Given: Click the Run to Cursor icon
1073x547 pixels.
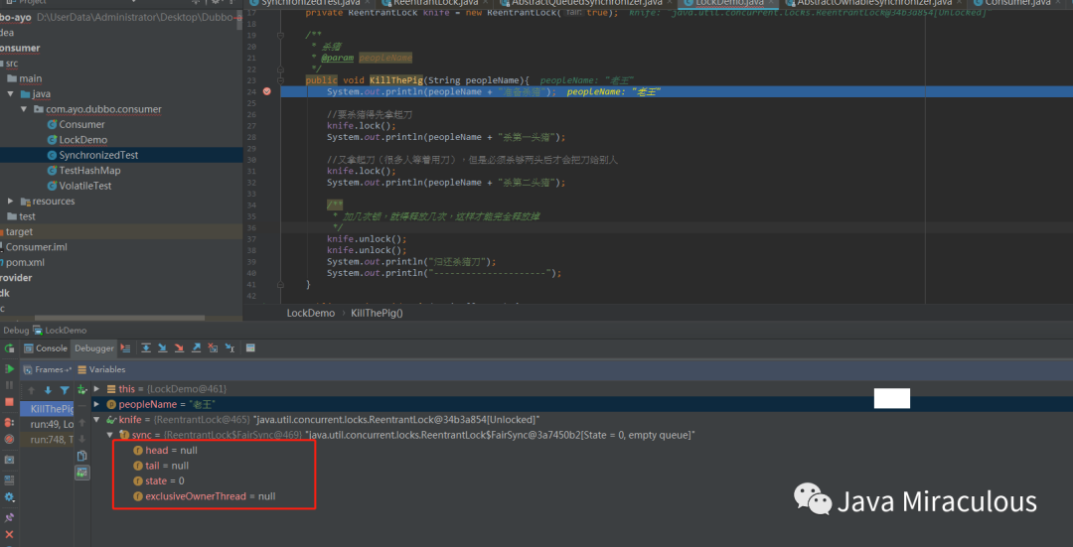Looking at the screenshot, I should (x=230, y=348).
